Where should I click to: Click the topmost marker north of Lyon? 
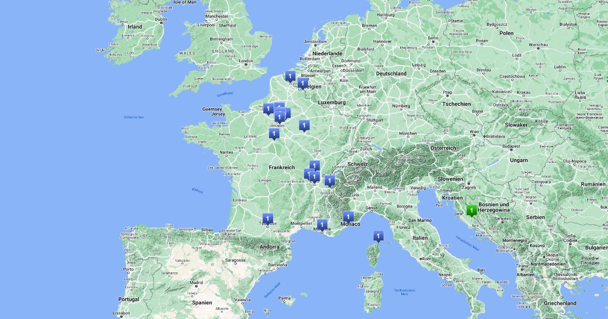(315, 166)
